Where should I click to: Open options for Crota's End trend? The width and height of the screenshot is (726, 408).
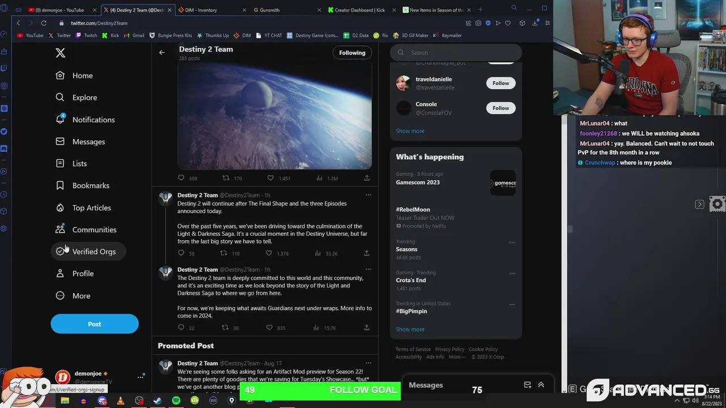coord(512,274)
